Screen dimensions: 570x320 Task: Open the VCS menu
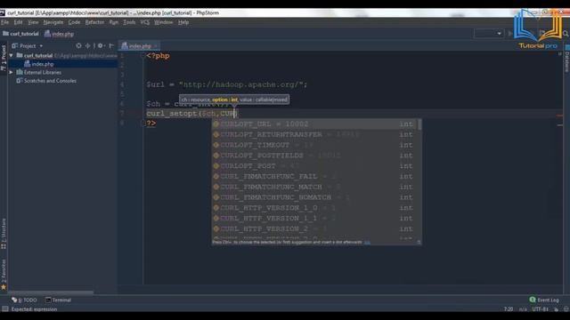(x=144, y=22)
